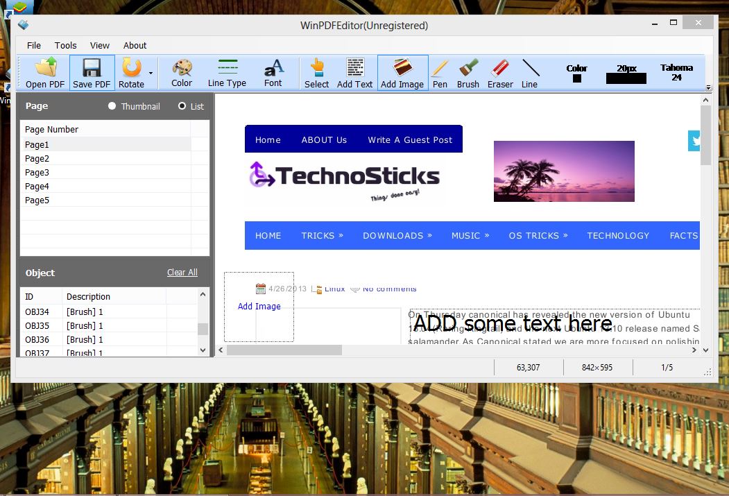Expand the toolbar overflow arrow
Screen dimensions: 729x496
point(708,87)
